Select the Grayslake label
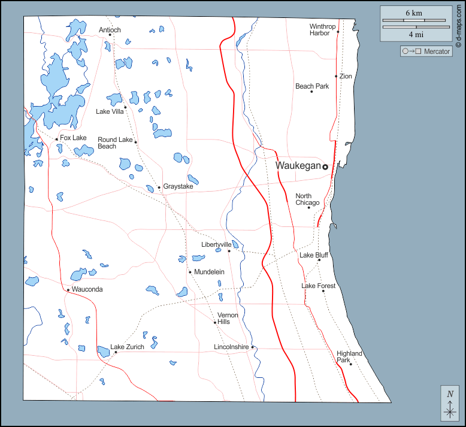Viewport: 466px width, 427px height. [x=178, y=187]
